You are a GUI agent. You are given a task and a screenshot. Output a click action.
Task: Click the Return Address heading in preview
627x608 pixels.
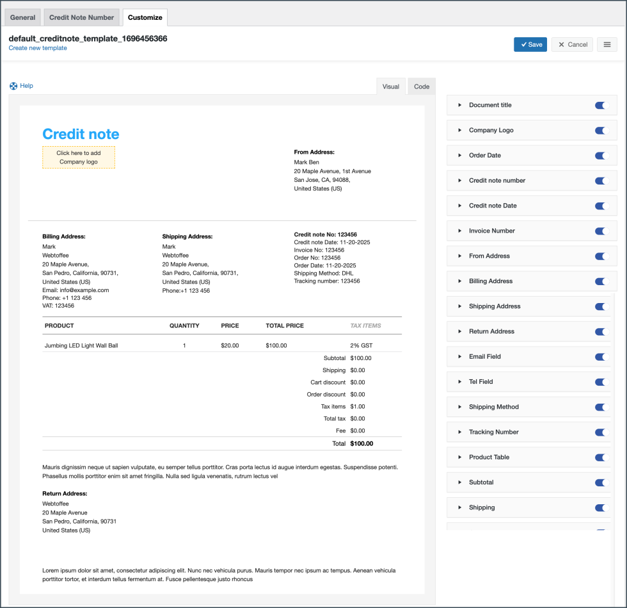click(x=65, y=494)
